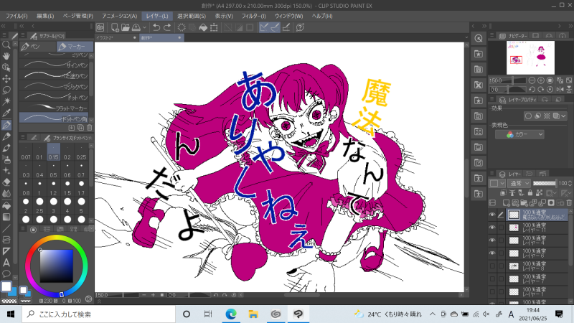
Task: Pick a color in the color wheel square
Action: [56, 266]
